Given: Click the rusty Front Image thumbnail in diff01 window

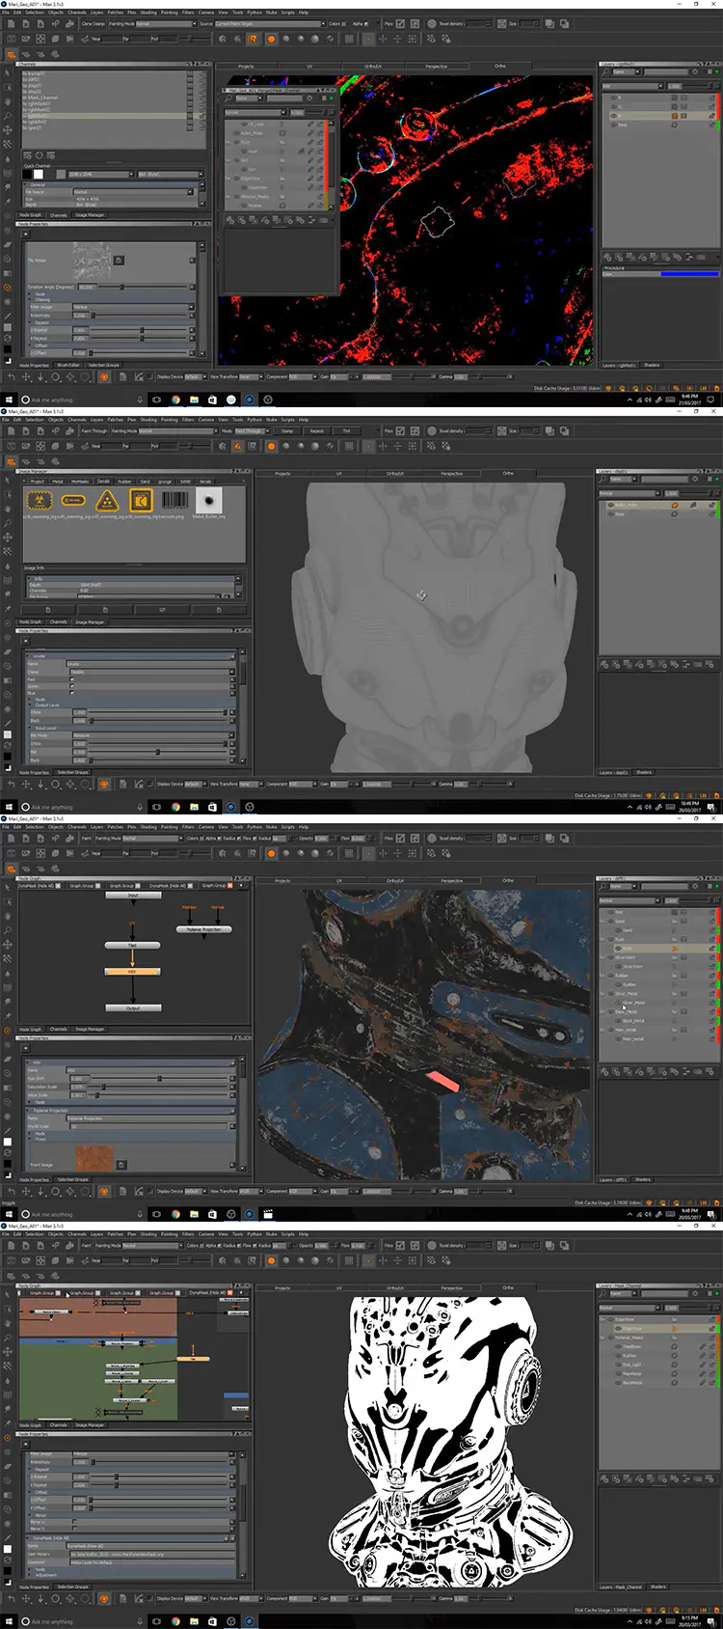Looking at the screenshot, I should [x=94, y=1158].
